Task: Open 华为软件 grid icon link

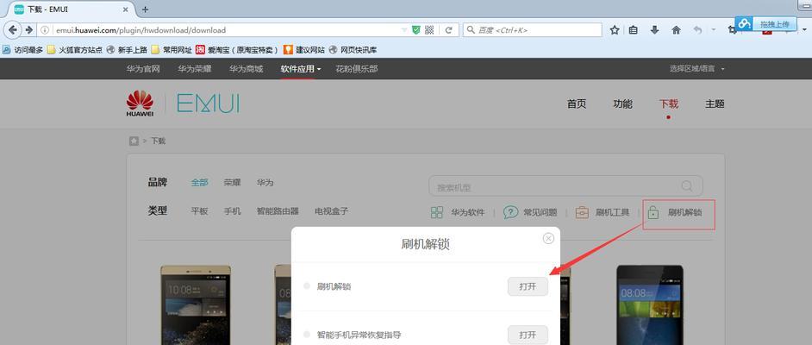Action: click(x=437, y=212)
